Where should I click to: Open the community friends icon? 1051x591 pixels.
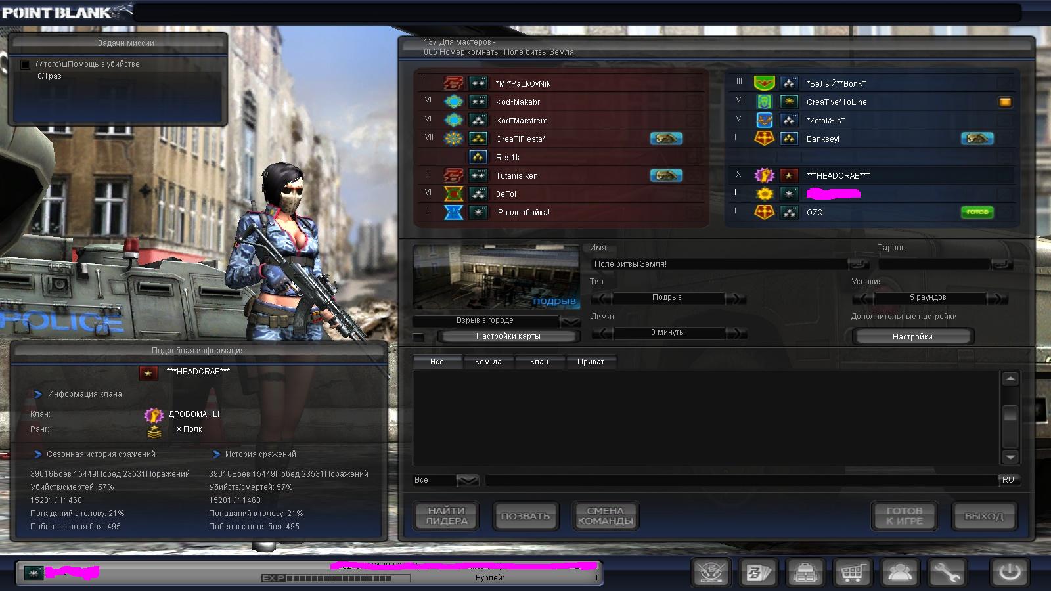(x=899, y=573)
